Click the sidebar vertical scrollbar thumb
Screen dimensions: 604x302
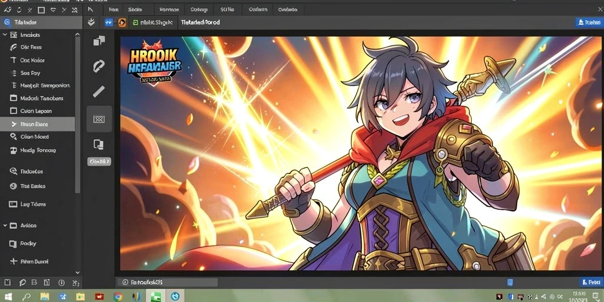pyautogui.click(x=78, y=116)
